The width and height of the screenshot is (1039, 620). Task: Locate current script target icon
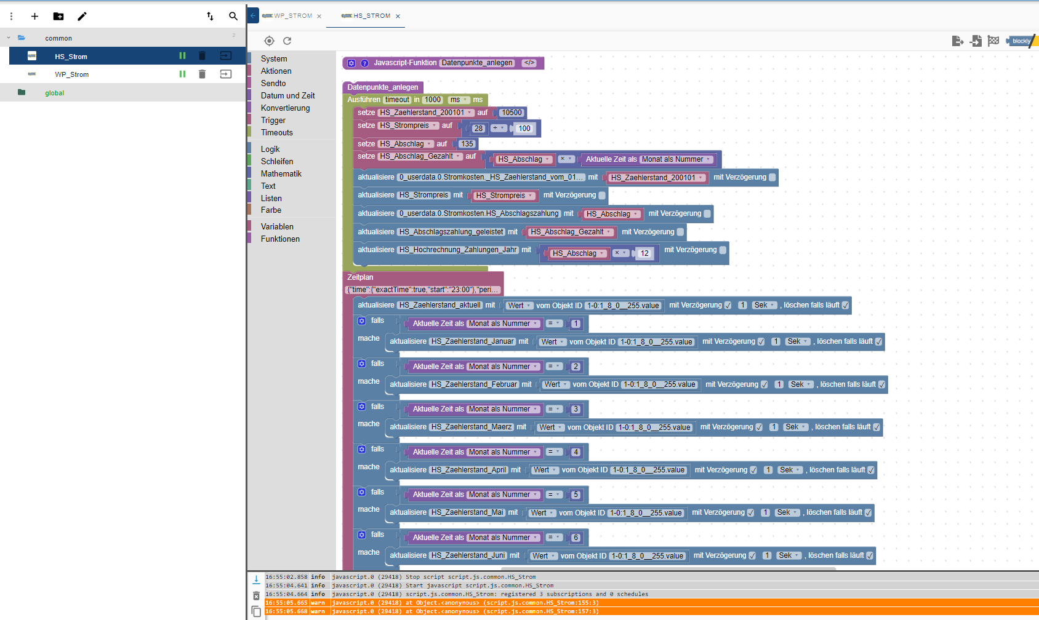pos(269,41)
